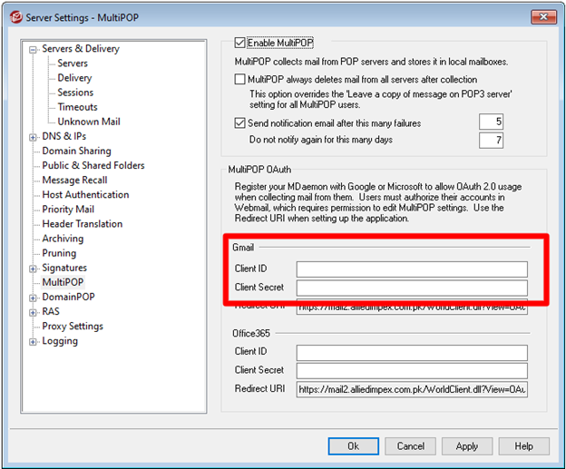
Task: Open Proxy Settings in the tree
Action: [x=73, y=327]
